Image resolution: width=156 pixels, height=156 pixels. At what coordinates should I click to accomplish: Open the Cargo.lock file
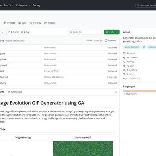pos(3,59)
